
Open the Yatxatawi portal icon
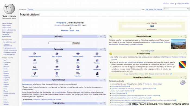[x=97, y=60]
